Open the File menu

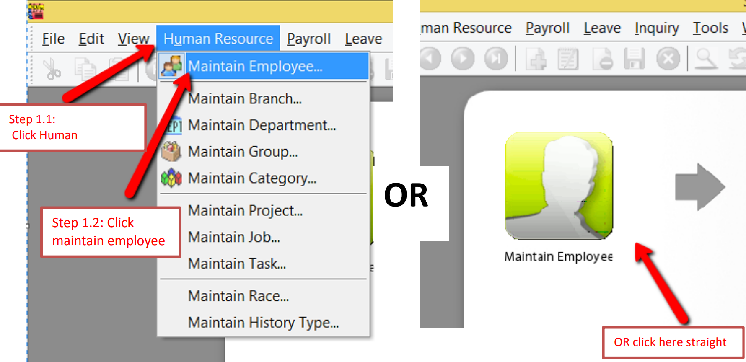pyautogui.click(x=53, y=39)
